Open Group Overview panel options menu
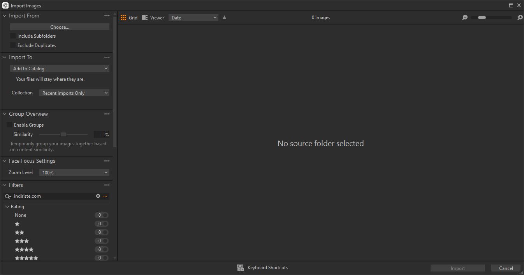This screenshot has height=275, width=524. [107, 114]
